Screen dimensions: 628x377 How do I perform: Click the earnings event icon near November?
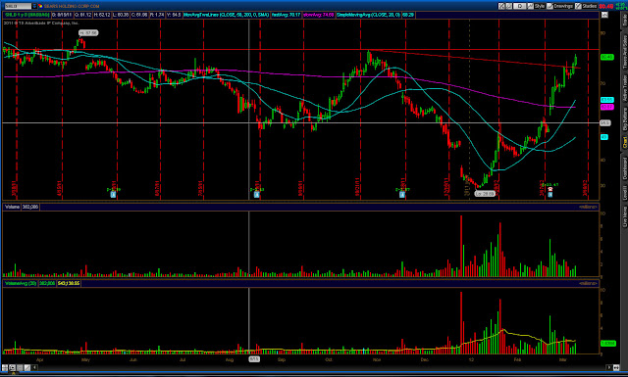[x=402, y=195]
